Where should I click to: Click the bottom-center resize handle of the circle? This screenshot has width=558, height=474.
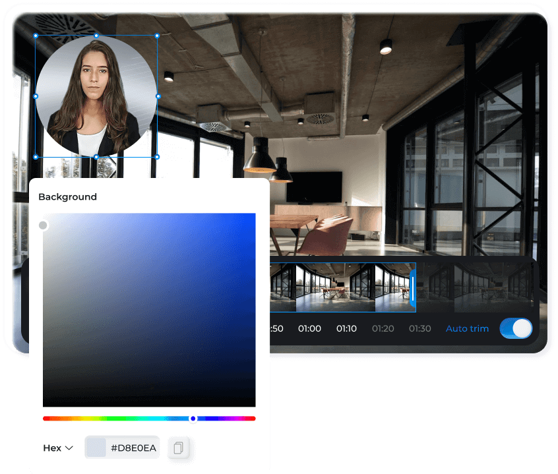[96, 157]
